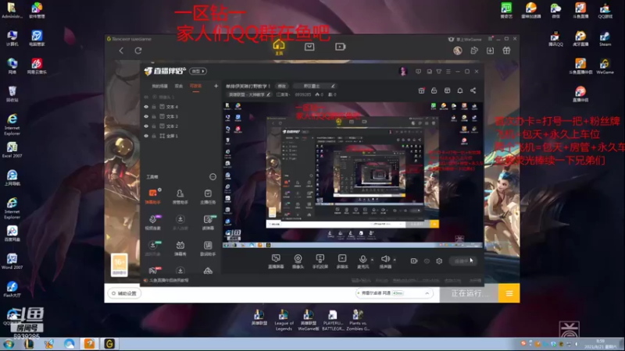Click the start streaming pill button

coord(463,261)
